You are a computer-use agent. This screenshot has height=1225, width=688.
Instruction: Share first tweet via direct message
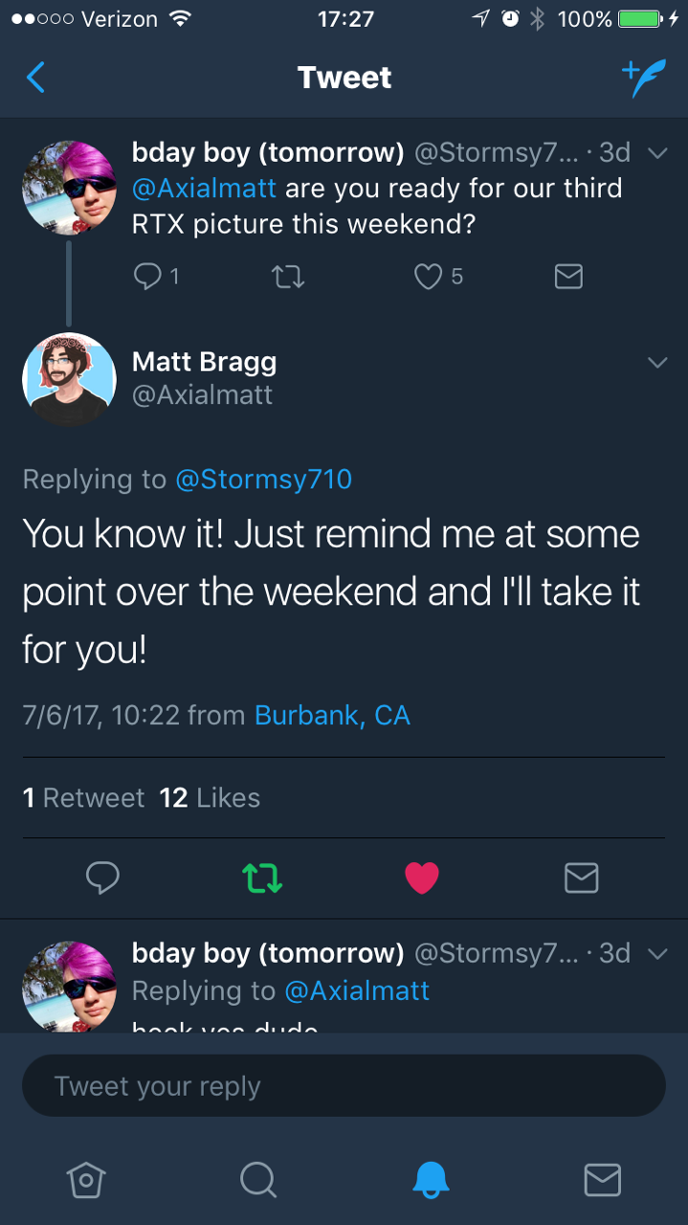point(568,277)
